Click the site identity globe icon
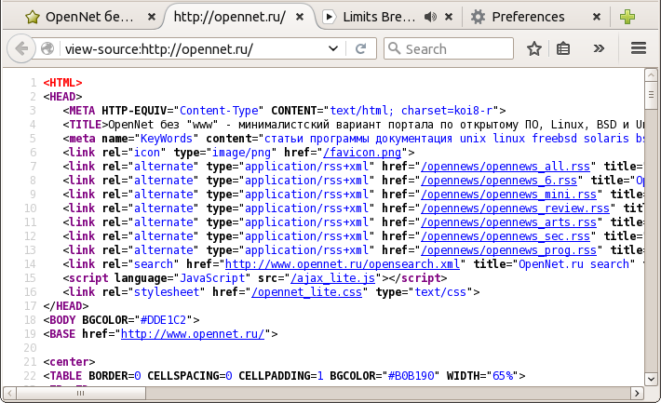The width and height of the screenshot is (661, 403). coord(47,48)
